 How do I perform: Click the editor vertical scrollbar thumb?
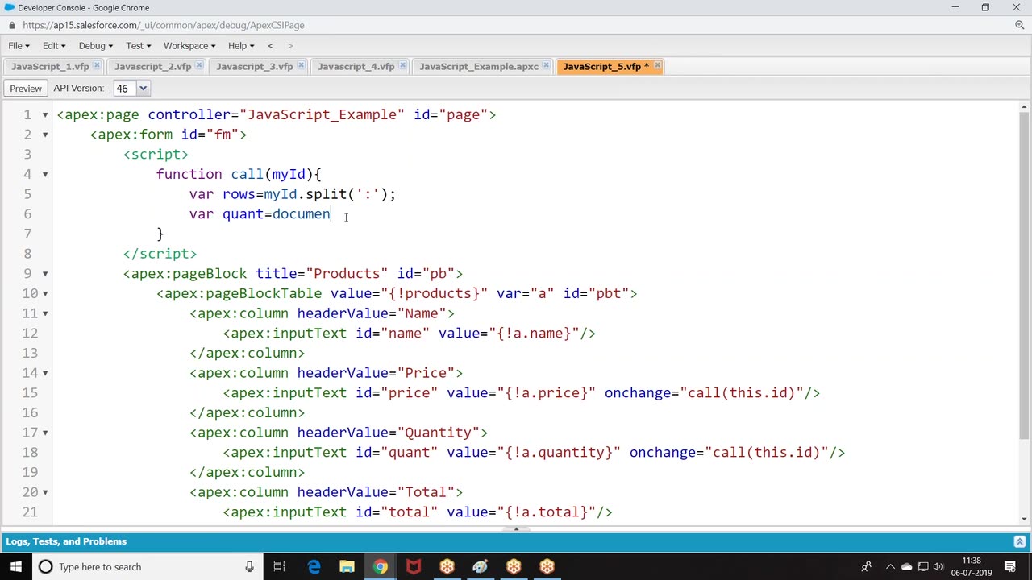coord(1025,274)
